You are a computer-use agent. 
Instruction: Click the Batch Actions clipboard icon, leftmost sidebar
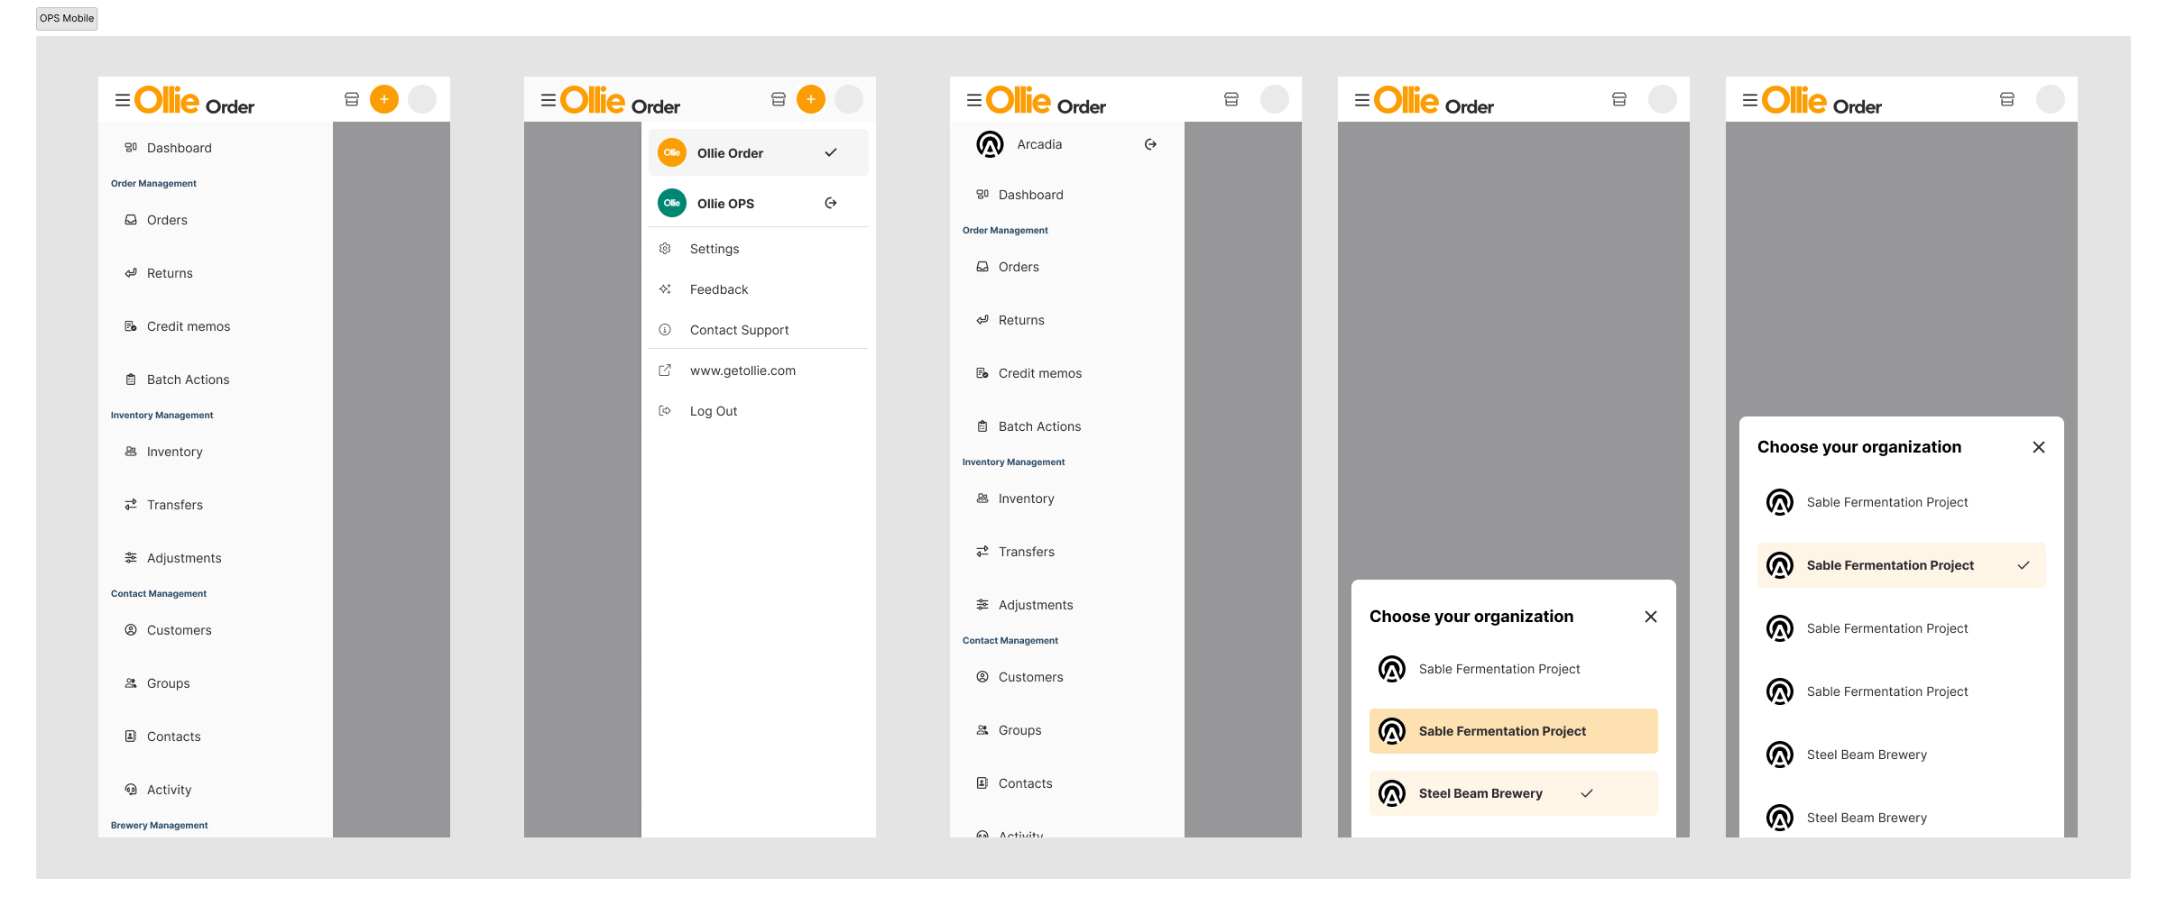(131, 379)
